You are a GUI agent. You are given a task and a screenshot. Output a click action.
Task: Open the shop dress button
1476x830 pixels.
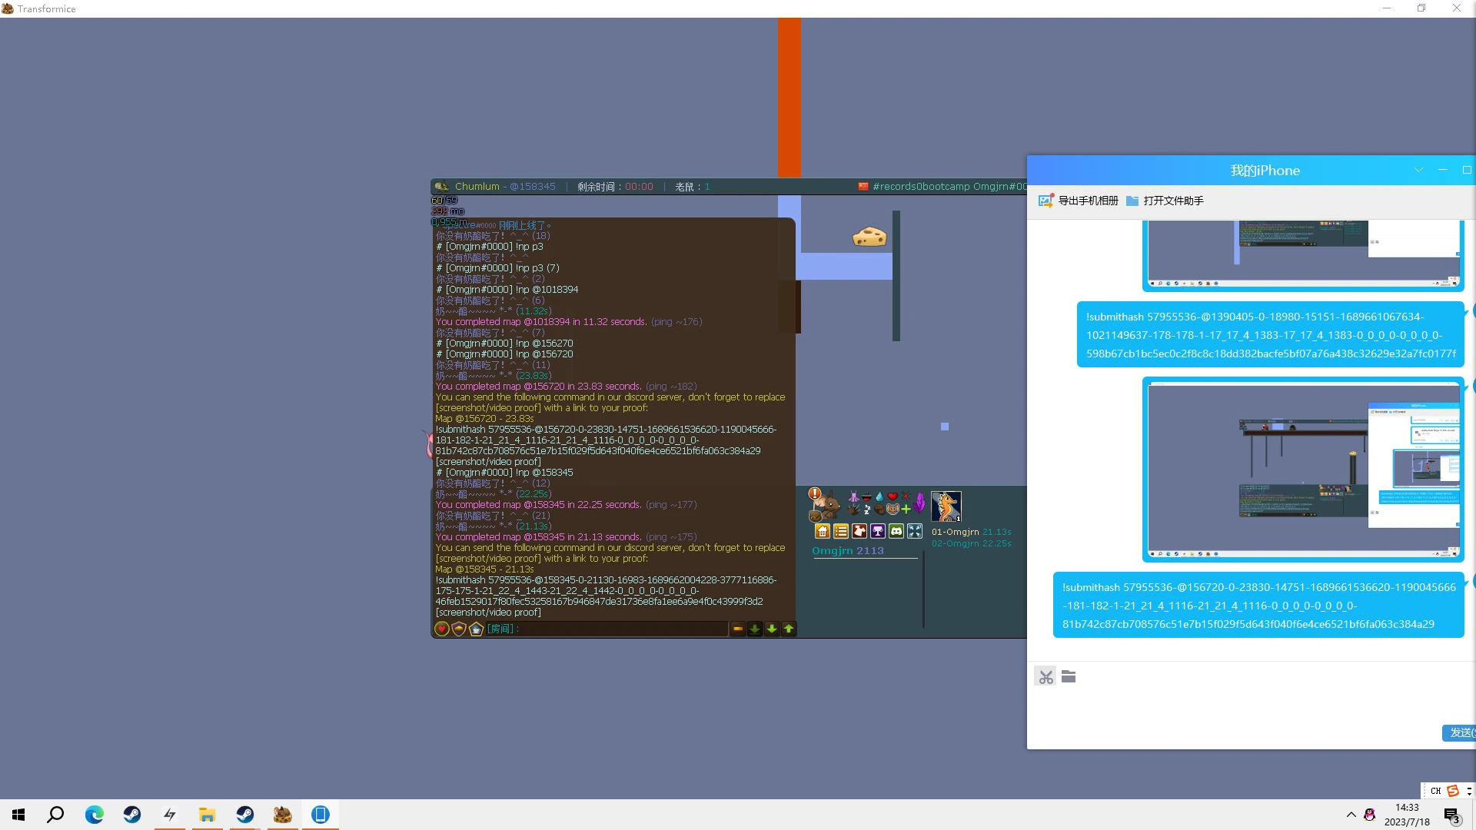pyautogui.click(x=859, y=531)
